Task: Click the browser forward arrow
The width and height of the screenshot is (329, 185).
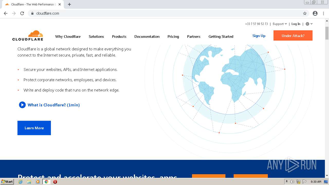Action: 14,13
